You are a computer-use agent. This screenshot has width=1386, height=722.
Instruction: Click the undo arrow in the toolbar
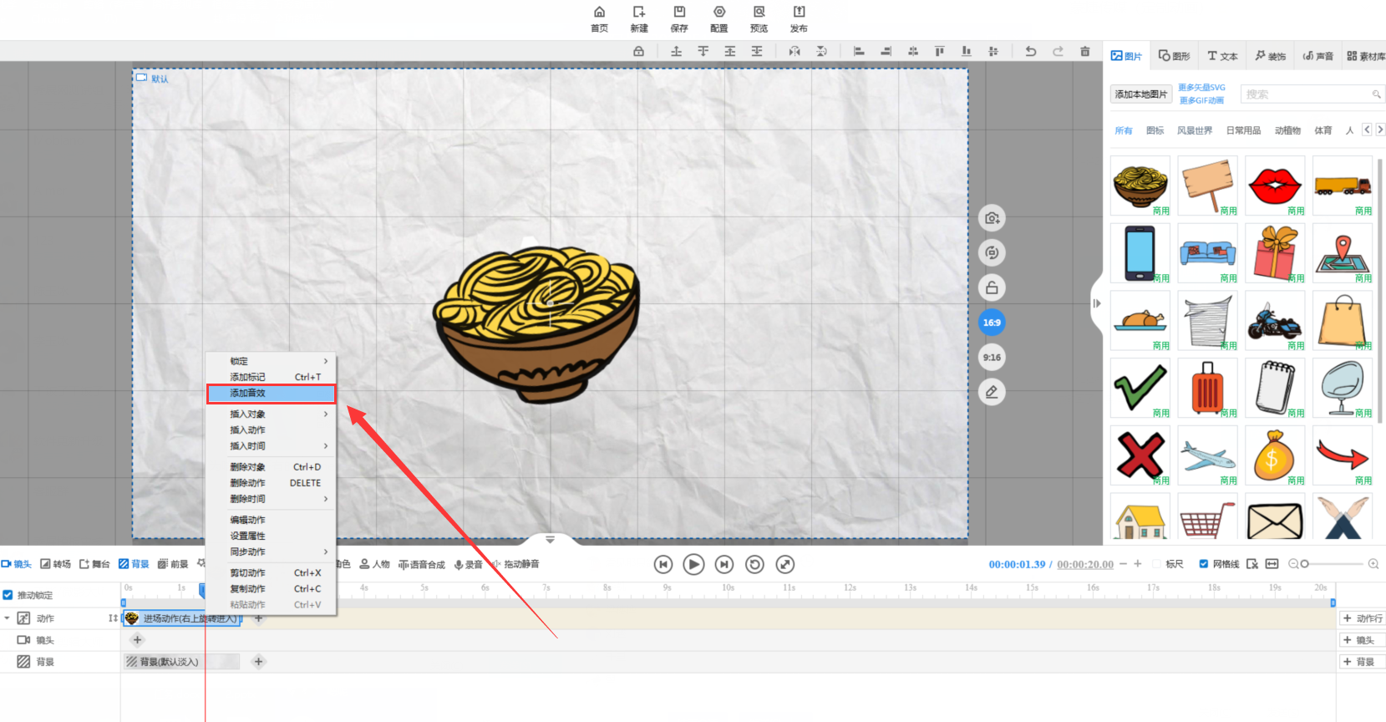click(1031, 51)
